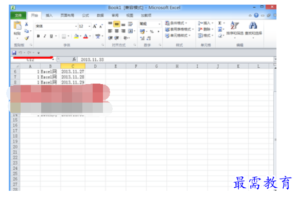Switch to the Page Layout tab
Screen dimensions: 296x199
(x=67, y=15)
